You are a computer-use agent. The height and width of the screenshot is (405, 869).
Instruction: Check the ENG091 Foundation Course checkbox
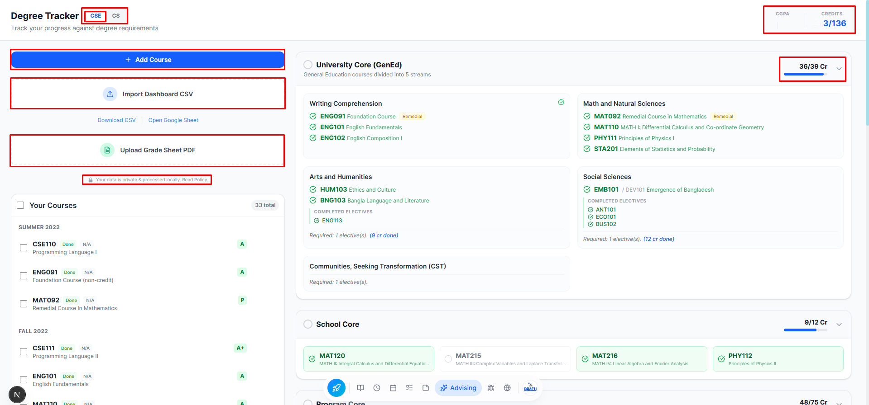24,276
